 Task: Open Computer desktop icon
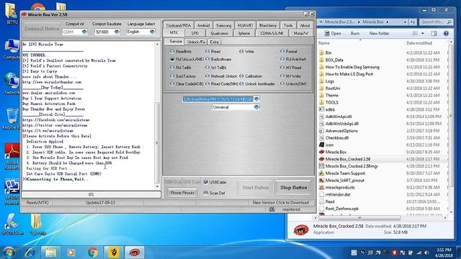12,49
